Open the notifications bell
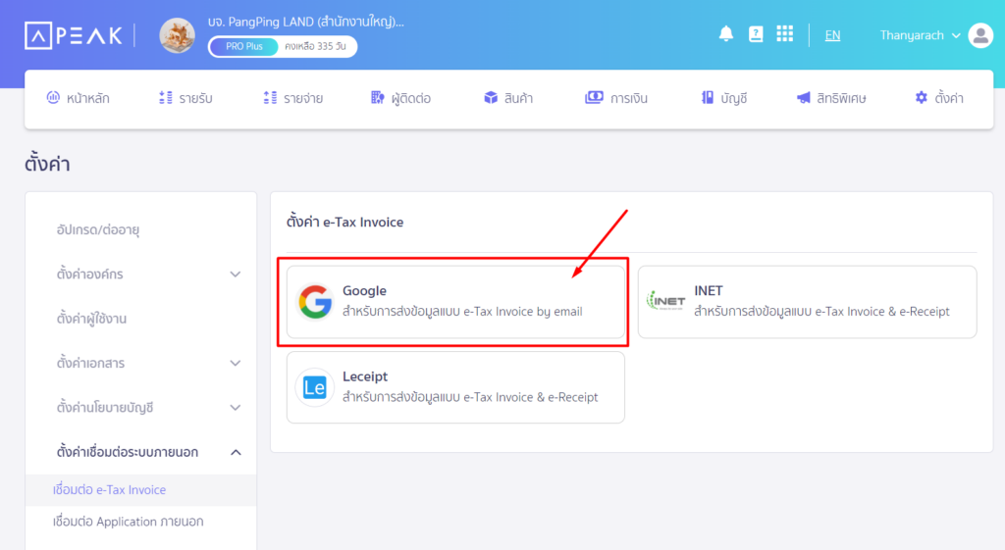The width and height of the screenshot is (1005, 550). pos(725,34)
